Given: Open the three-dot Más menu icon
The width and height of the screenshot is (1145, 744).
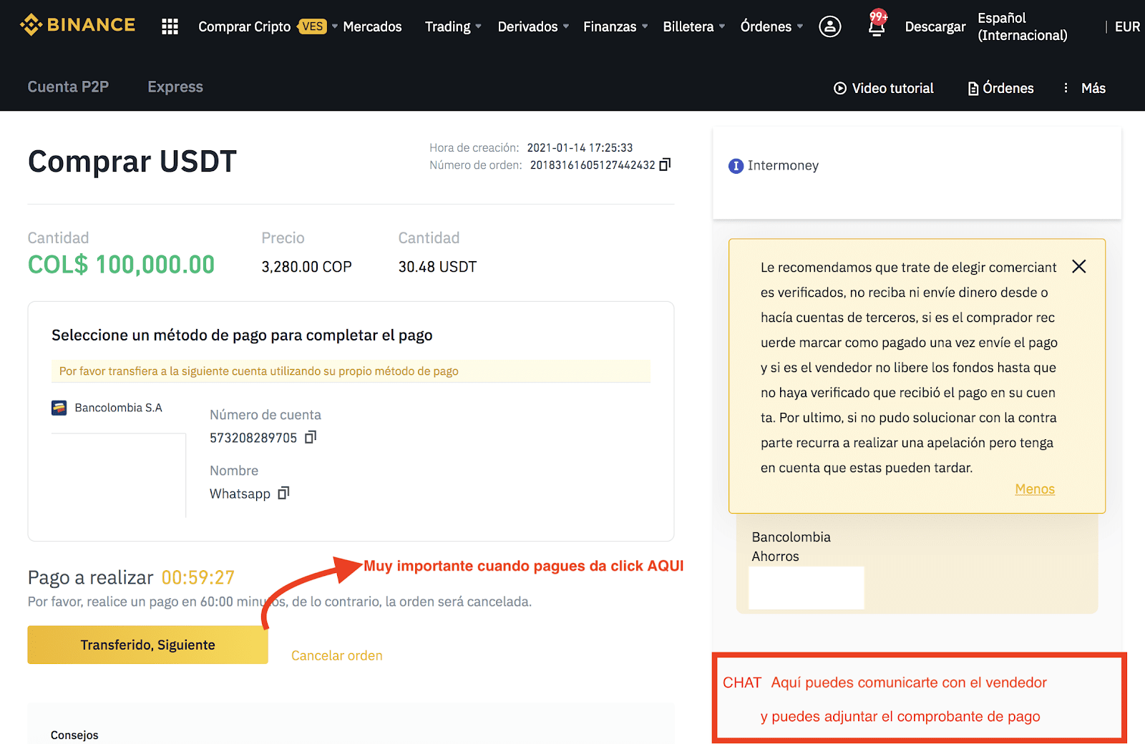Looking at the screenshot, I should click(1066, 88).
